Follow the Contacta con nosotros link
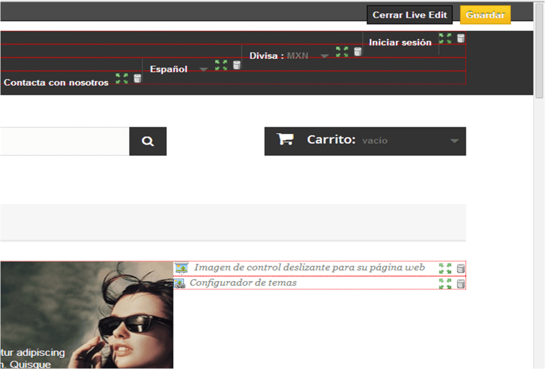545x369 pixels. pyautogui.click(x=56, y=83)
